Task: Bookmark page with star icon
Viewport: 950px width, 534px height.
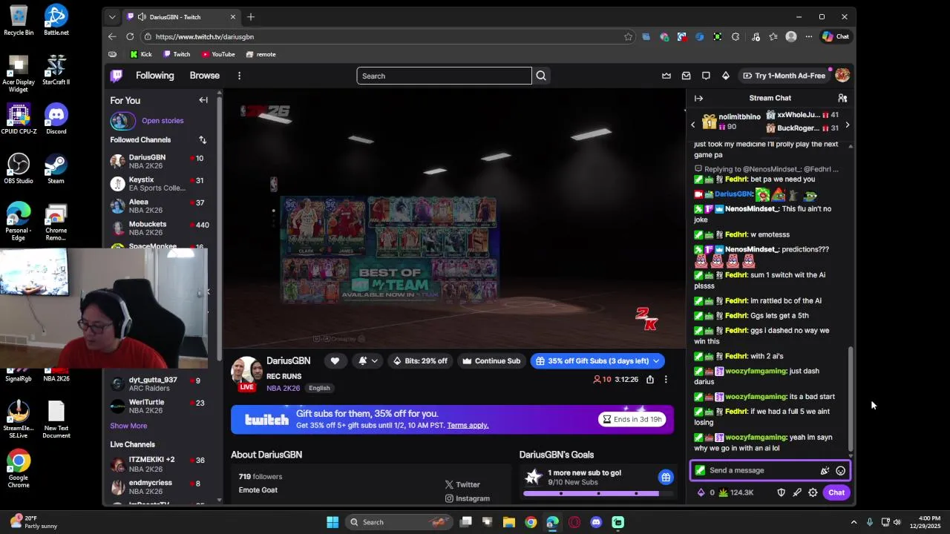Action: 628,36
